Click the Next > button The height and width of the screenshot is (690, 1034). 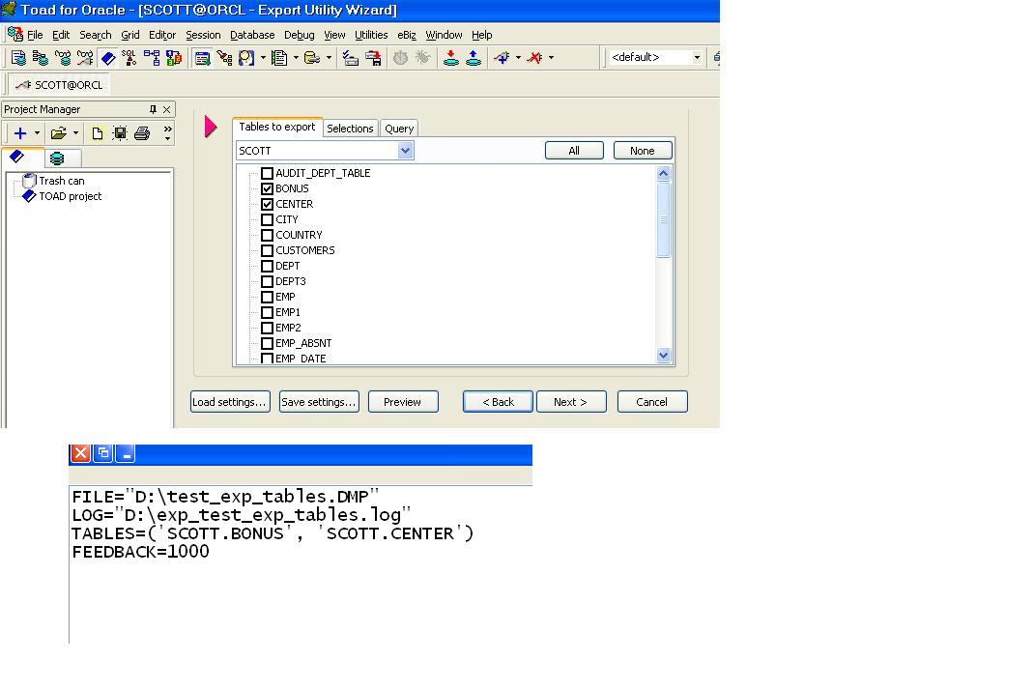tap(569, 402)
